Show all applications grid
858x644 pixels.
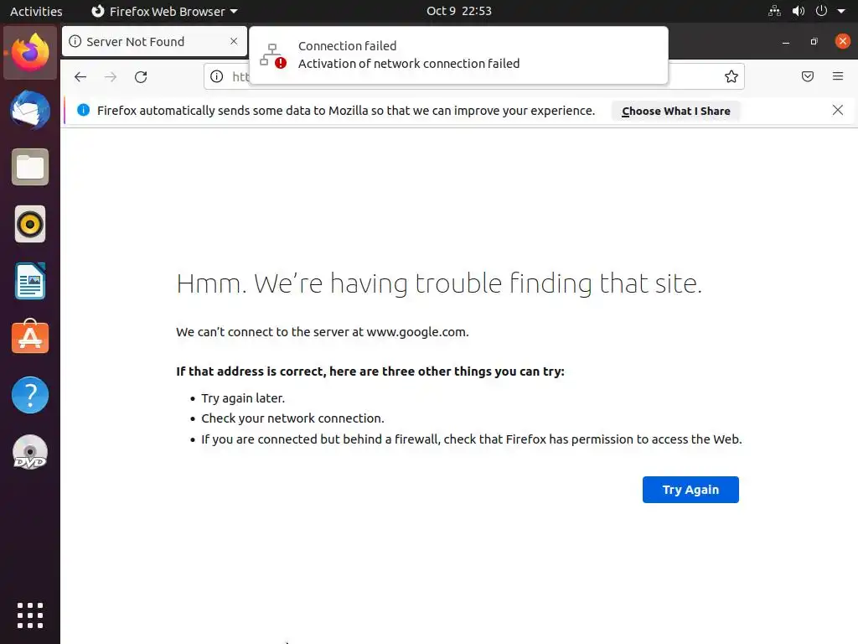(30, 615)
